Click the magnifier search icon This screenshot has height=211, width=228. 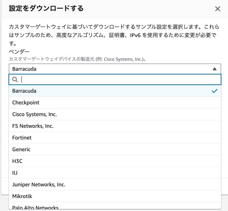click(x=15, y=79)
